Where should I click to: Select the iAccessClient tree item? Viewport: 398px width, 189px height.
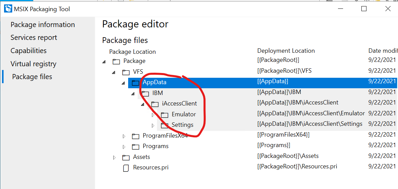[179, 103]
